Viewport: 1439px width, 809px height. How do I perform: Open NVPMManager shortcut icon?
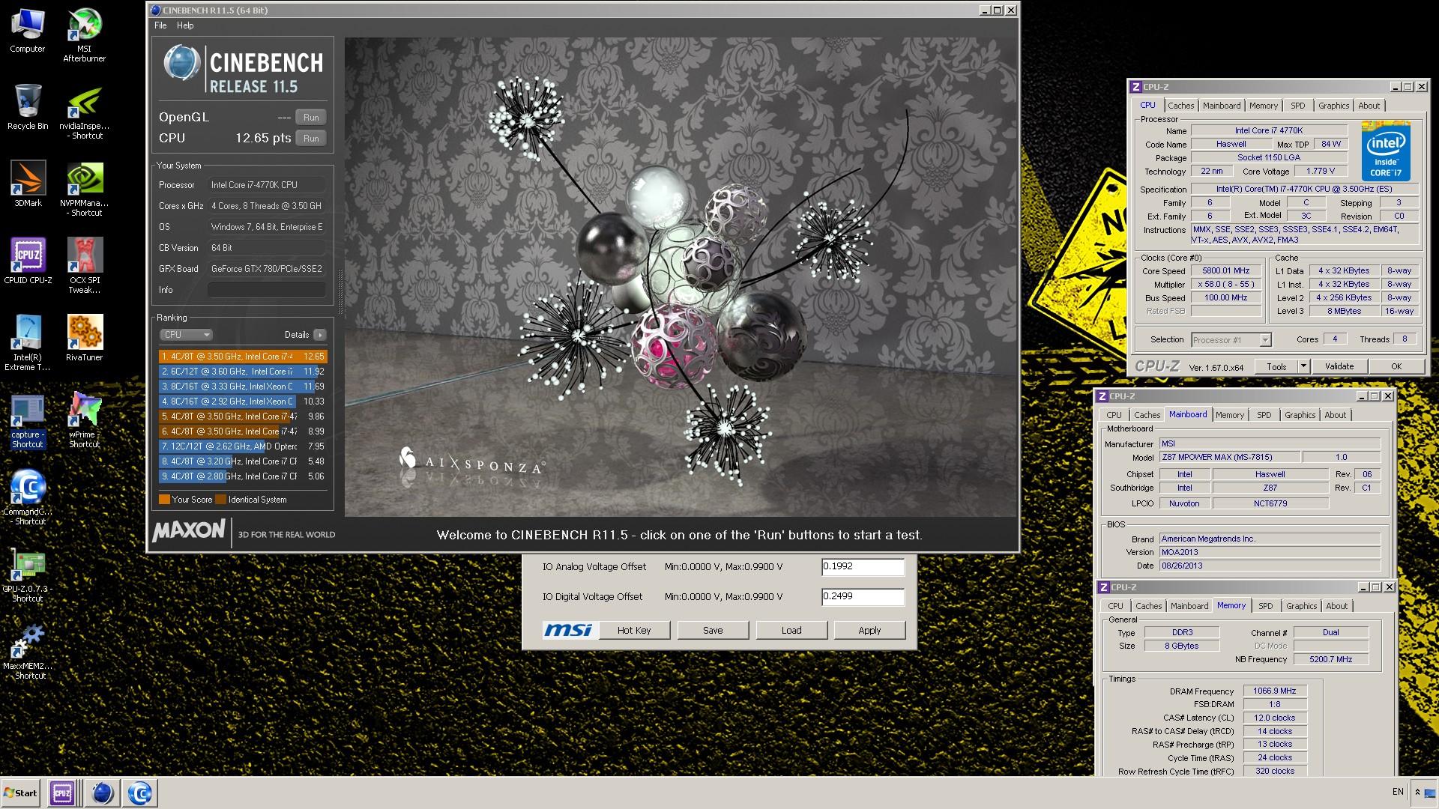coord(85,190)
